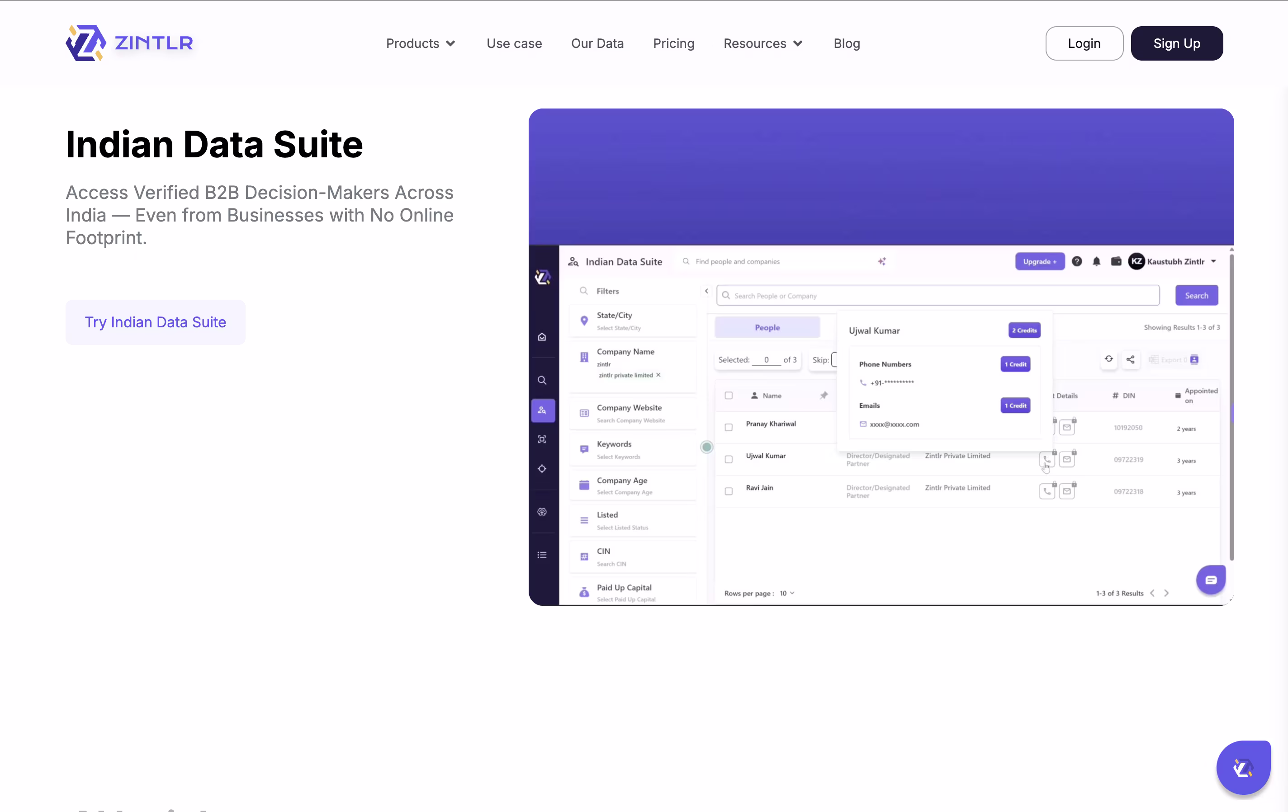This screenshot has width=1288, height=812.
Task: Click the search icon in app sidebar
Action: pyautogui.click(x=542, y=380)
